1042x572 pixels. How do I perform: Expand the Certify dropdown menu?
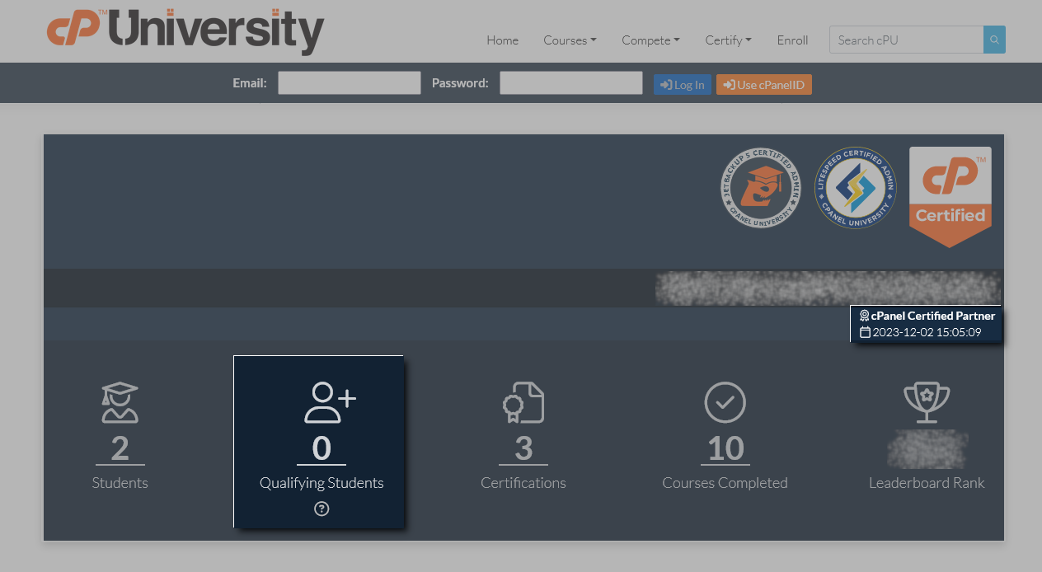pyautogui.click(x=729, y=40)
